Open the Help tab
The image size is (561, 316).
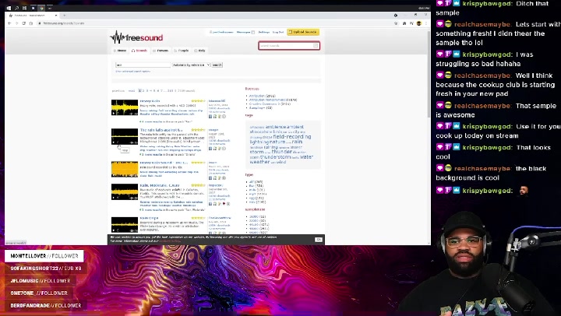[199, 51]
